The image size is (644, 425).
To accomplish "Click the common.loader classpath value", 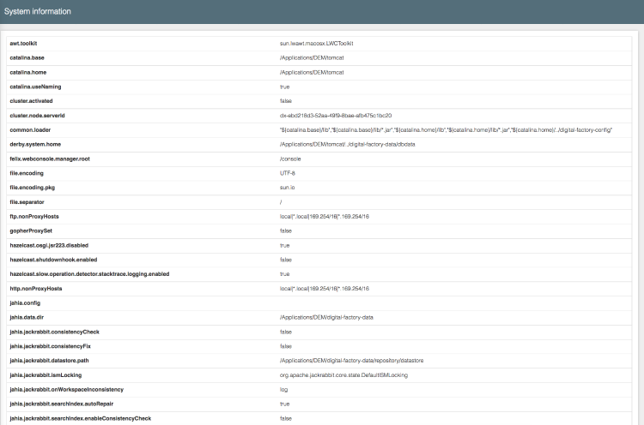I will click(x=446, y=130).
